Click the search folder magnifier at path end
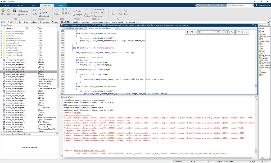The height and width of the screenshot is (163, 271). click(x=269, y=22)
